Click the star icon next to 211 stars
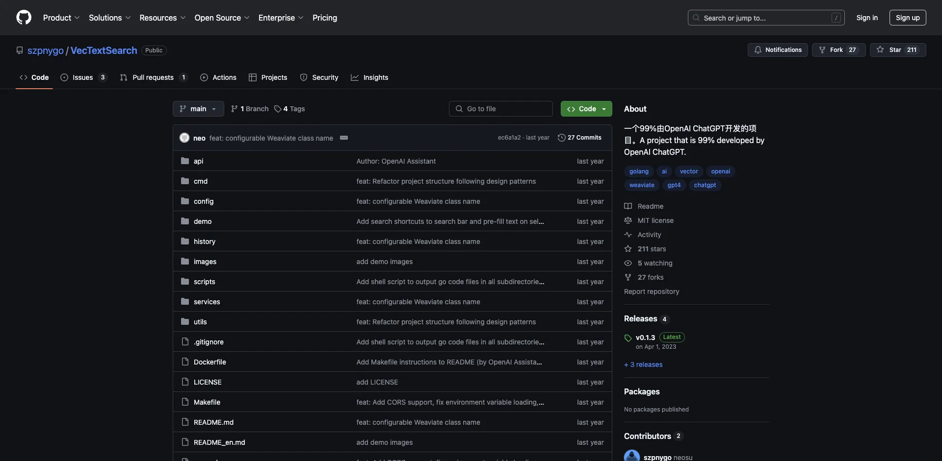Viewport: 942px width, 461px height. 628,249
